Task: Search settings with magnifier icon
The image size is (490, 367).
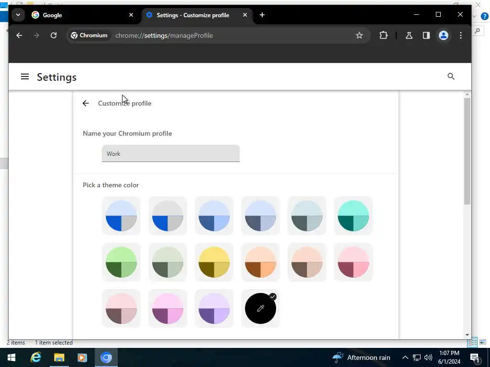Action: 451,76
